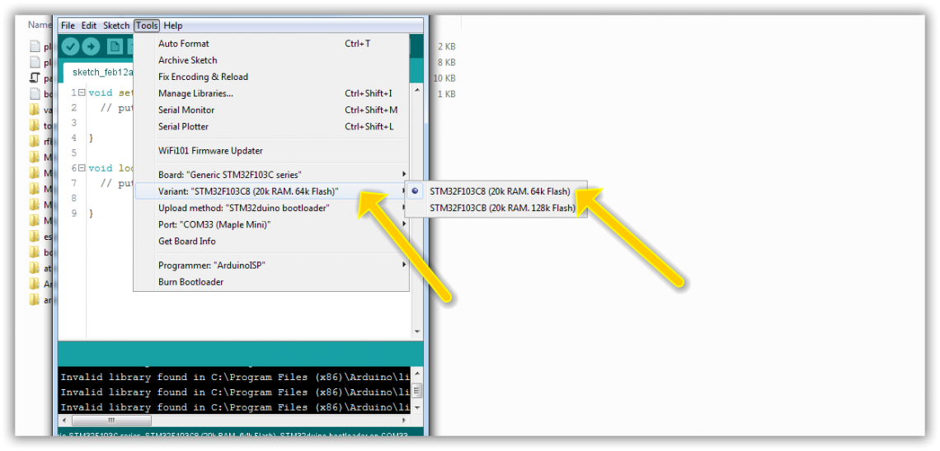
Task: Open the File menu
Action: pyautogui.click(x=68, y=26)
